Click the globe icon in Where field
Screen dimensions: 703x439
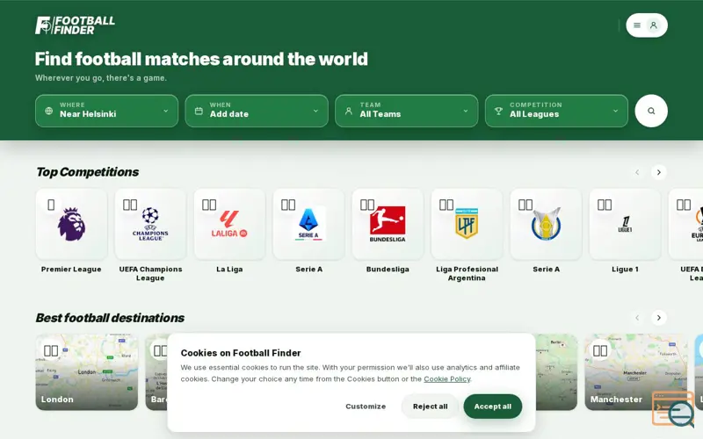pyautogui.click(x=49, y=111)
